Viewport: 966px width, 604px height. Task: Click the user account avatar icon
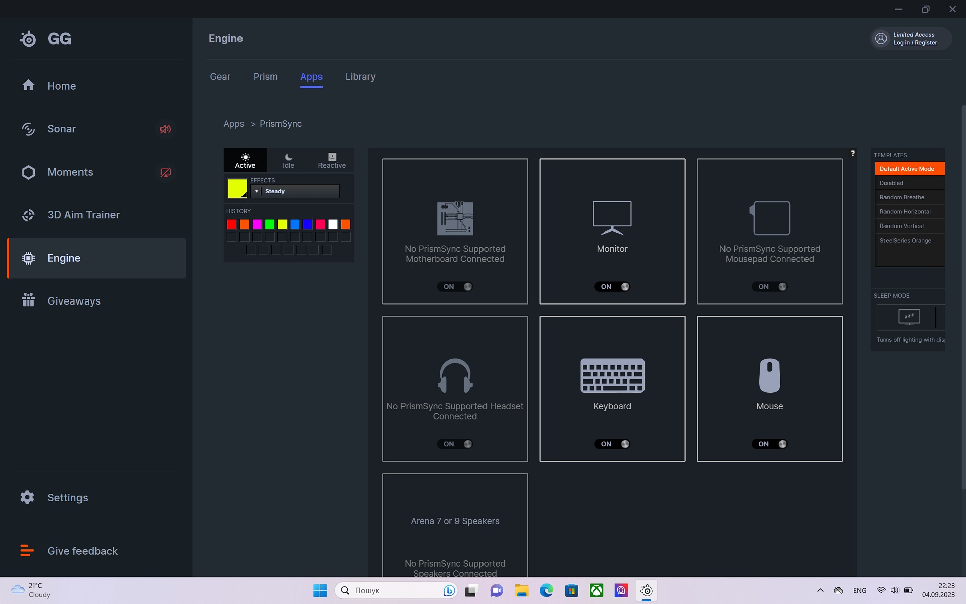pyautogui.click(x=881, y=39)
